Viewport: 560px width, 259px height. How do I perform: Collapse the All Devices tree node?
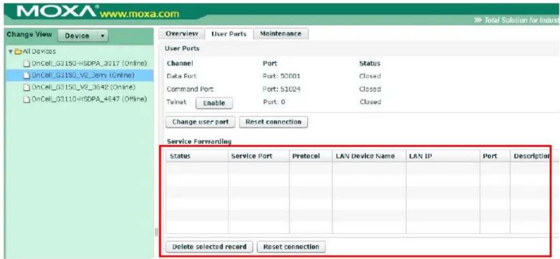(11, 52)
